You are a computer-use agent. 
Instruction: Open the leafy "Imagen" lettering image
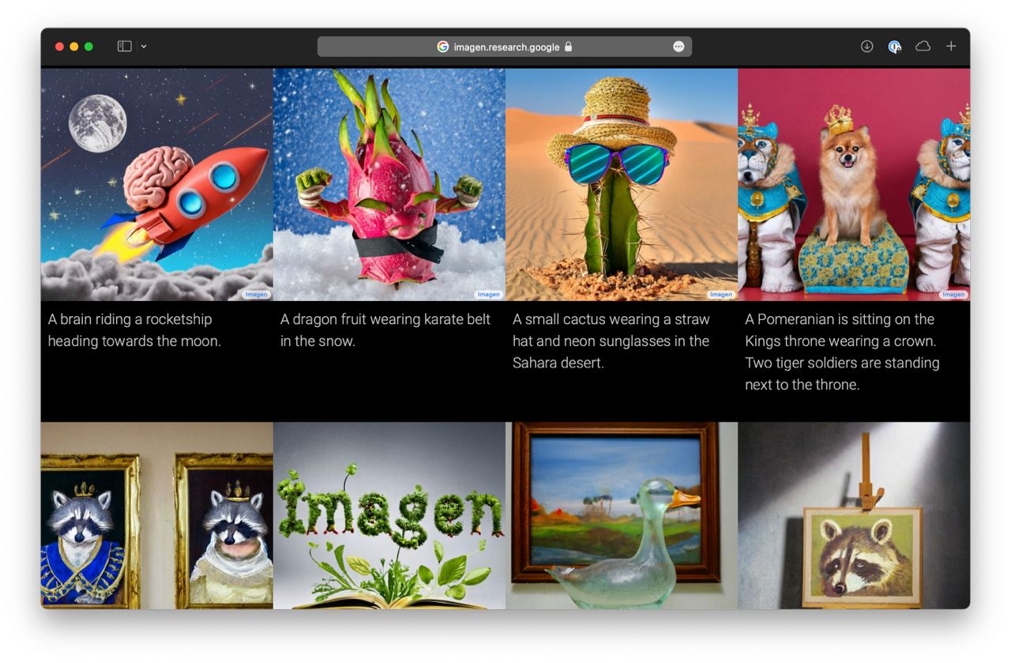pyautogui.click(x=389, y=515)
